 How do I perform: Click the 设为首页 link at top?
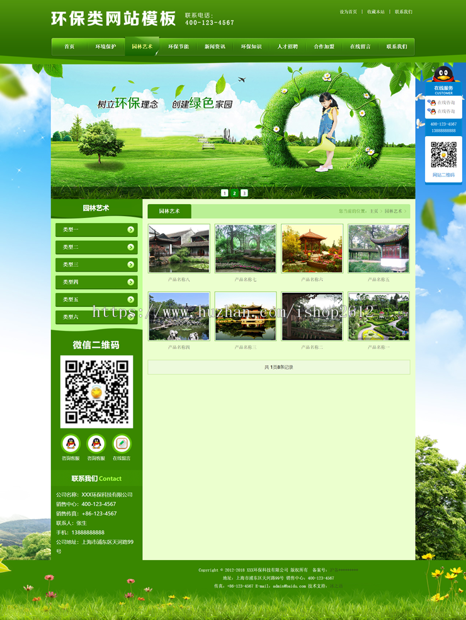click(x=348, y=12)
